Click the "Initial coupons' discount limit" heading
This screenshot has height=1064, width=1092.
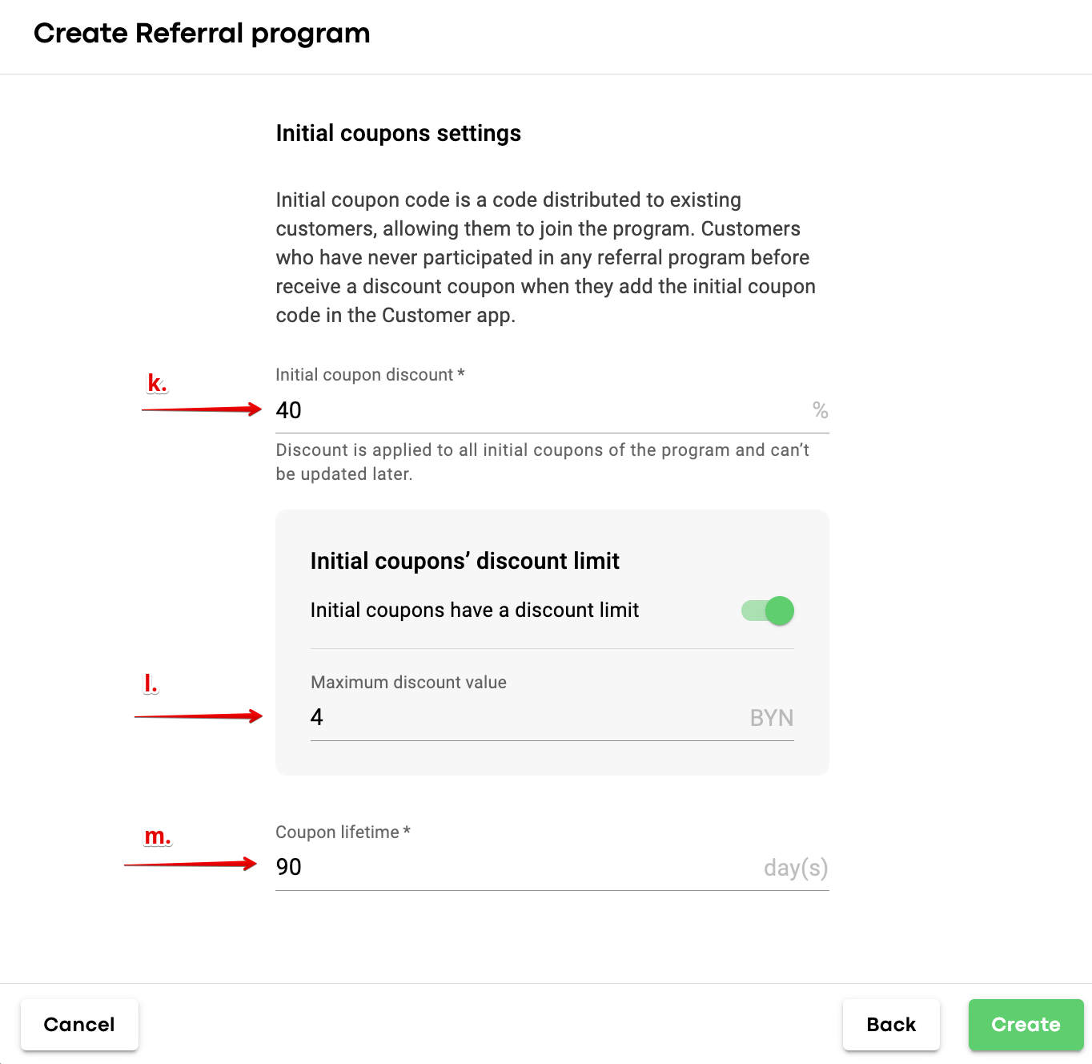(x=464, y=561)
